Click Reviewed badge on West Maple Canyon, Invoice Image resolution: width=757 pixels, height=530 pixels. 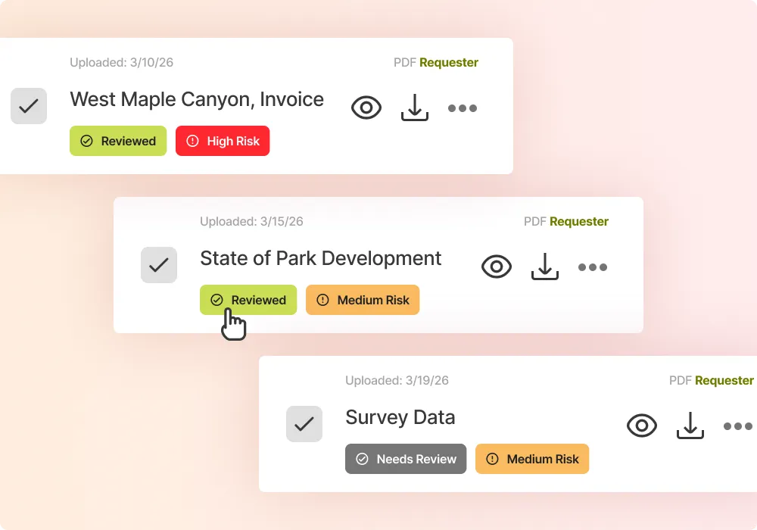click(x=118, y=141)
